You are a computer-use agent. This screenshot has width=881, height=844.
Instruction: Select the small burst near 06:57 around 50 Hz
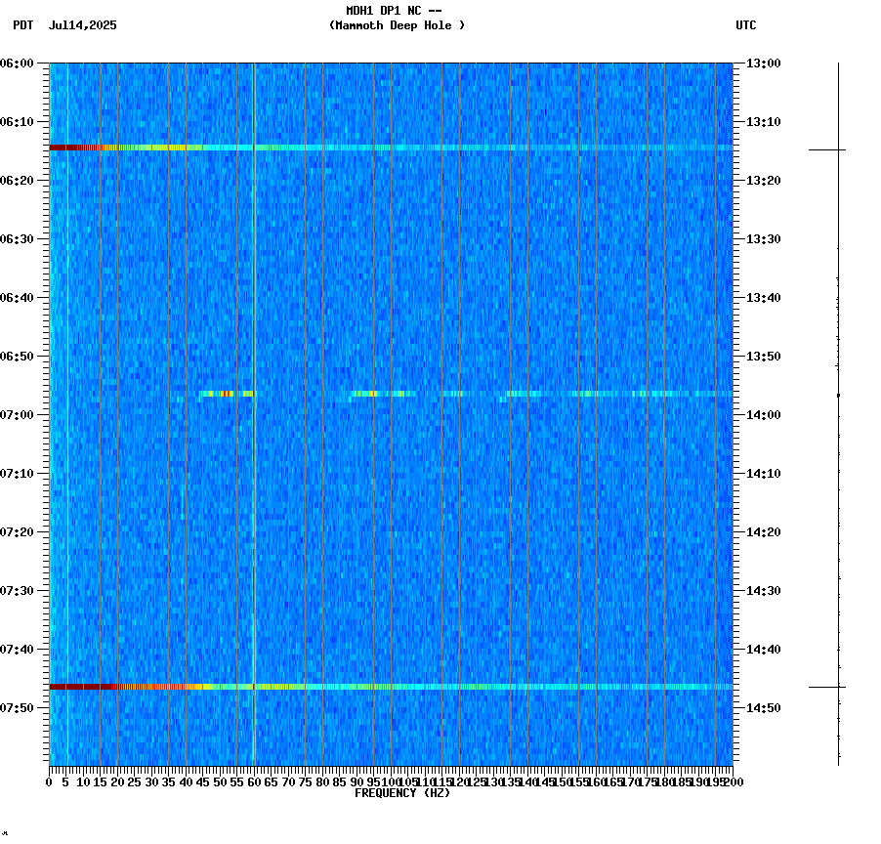[x=225, y=395]
